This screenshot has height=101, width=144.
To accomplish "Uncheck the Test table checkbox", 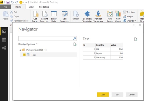I will [x=24, y=55].
